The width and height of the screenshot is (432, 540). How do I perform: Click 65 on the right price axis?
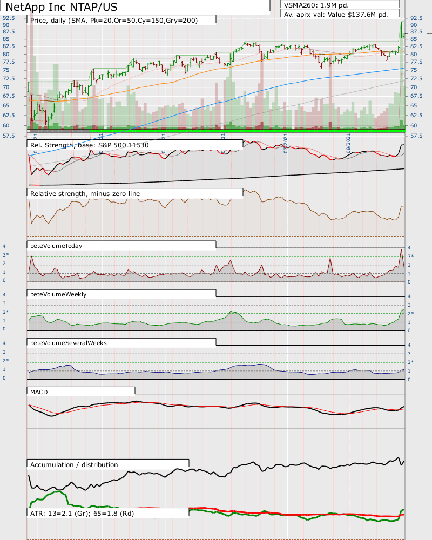(x=414, y=105)
